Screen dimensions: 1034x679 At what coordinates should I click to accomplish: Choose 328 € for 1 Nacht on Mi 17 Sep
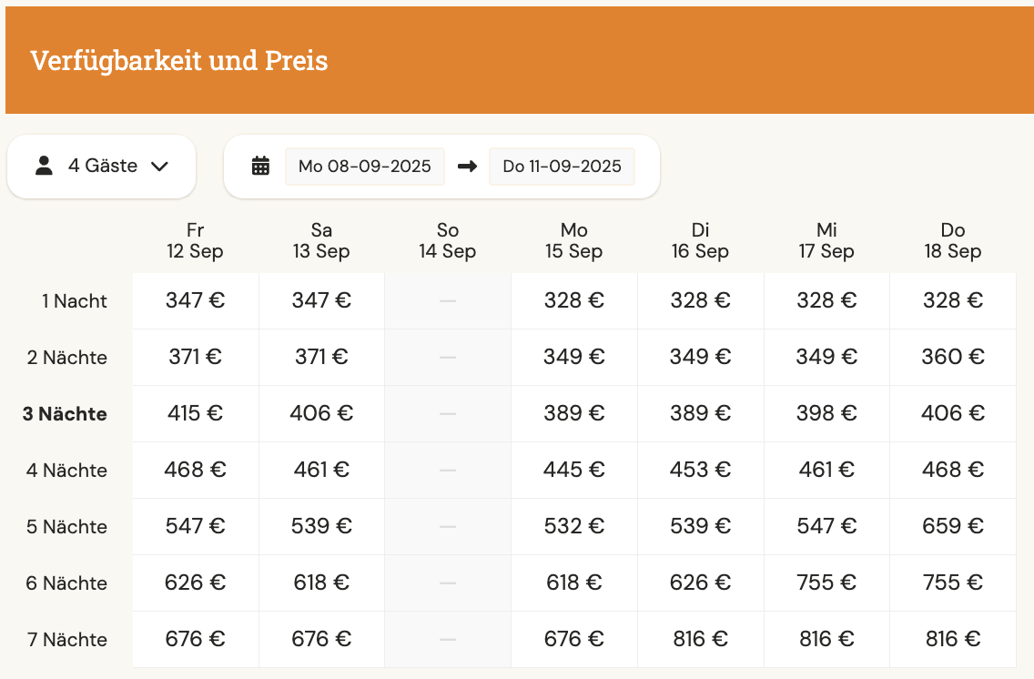click(827, 300)
